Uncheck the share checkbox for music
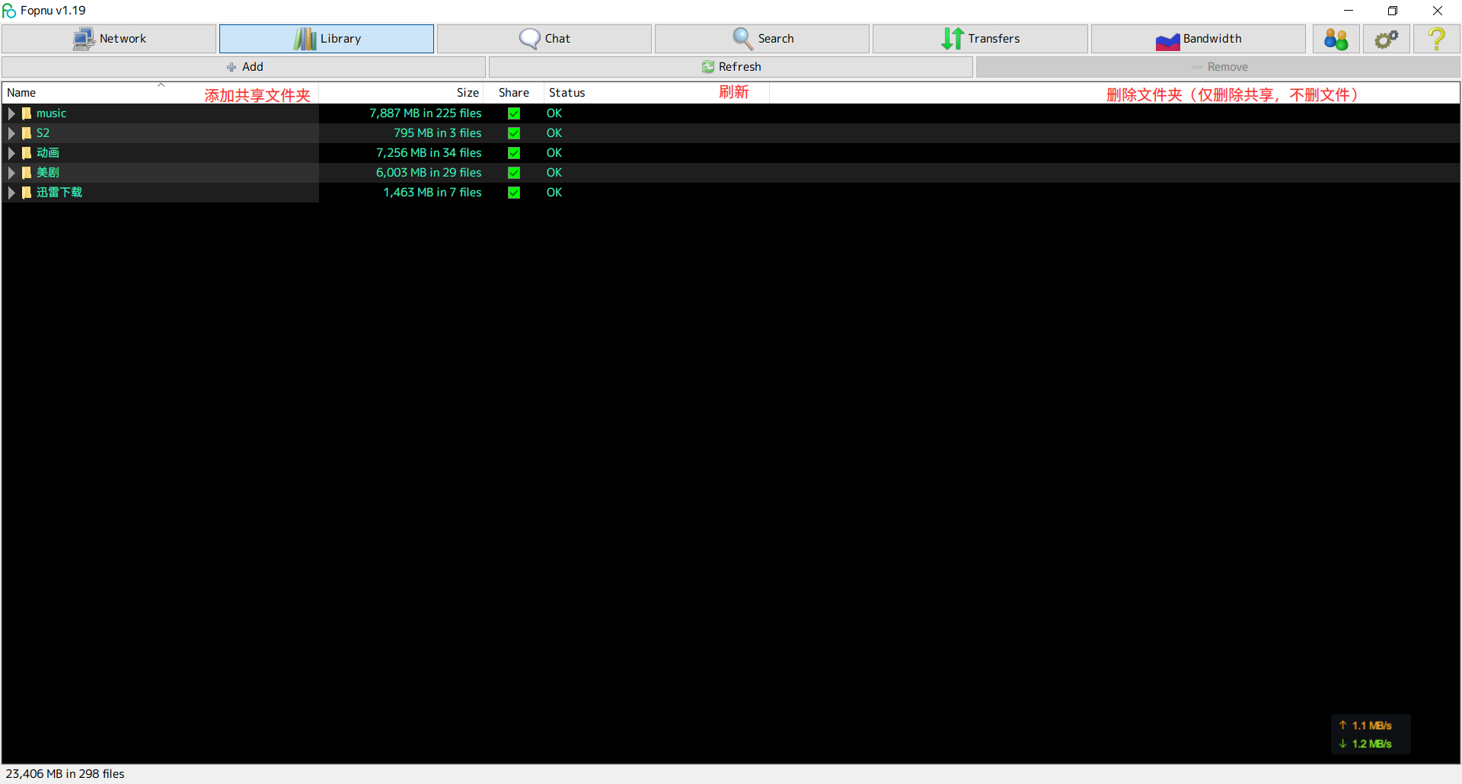The image size is (1462, 784). tap(514, 113)
